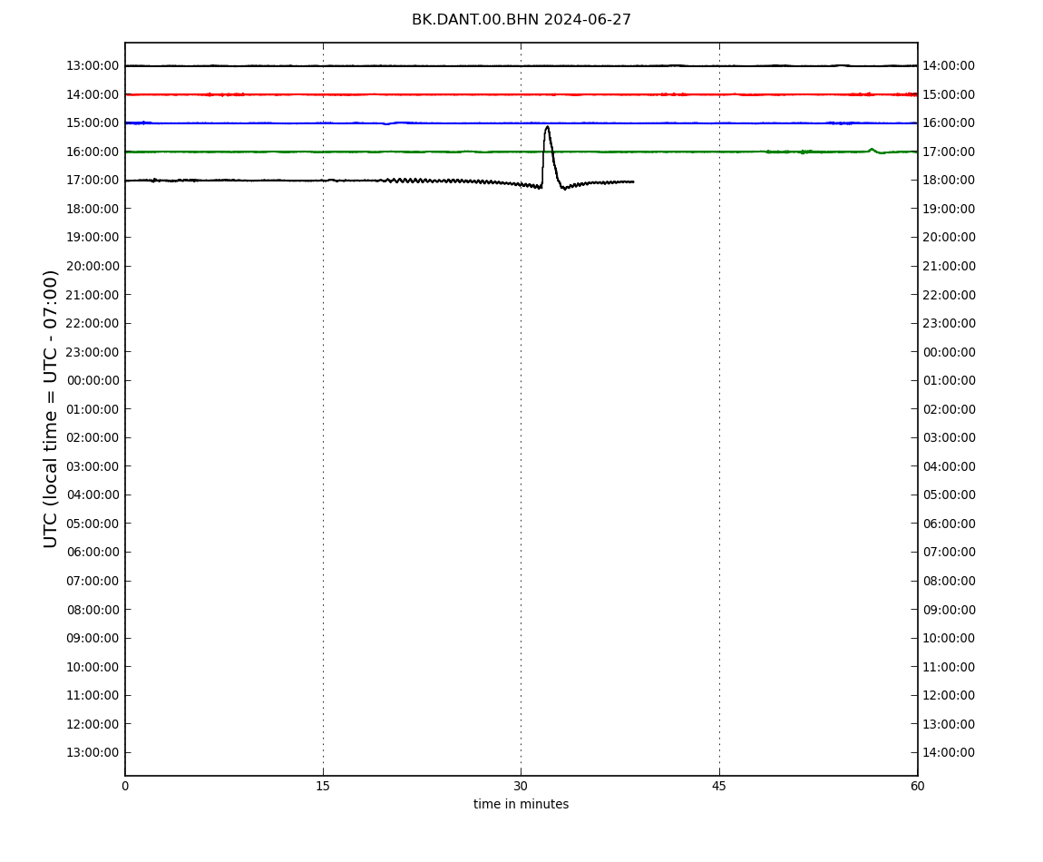Click left-axis label 18:00:00
Image resolution: width=1043 pixels, height=862 pixels.
pyautogui.click(x=93, y=209)
